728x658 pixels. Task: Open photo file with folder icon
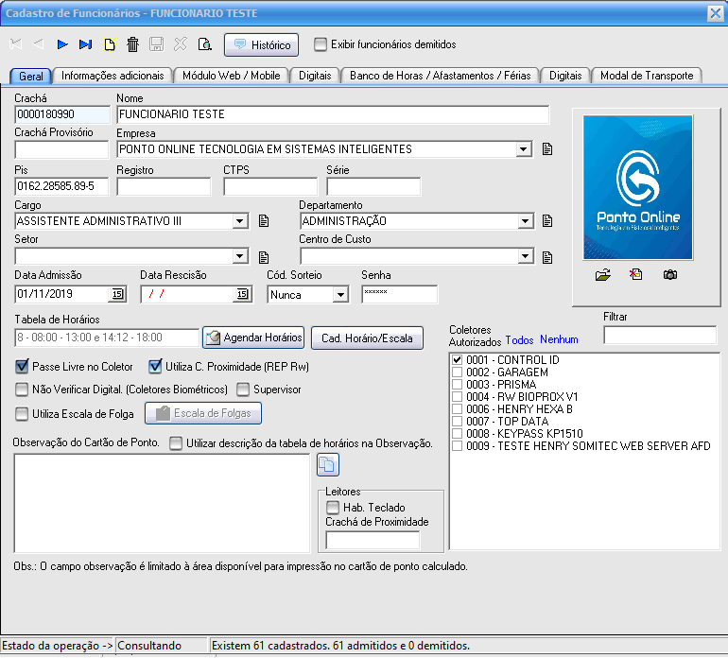click(602, 275)
